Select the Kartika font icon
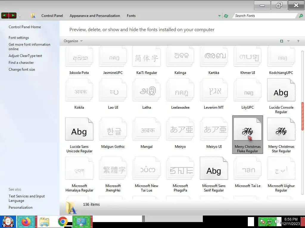The width and height of the screenshot is (305, 228). [x=214, y=57]
